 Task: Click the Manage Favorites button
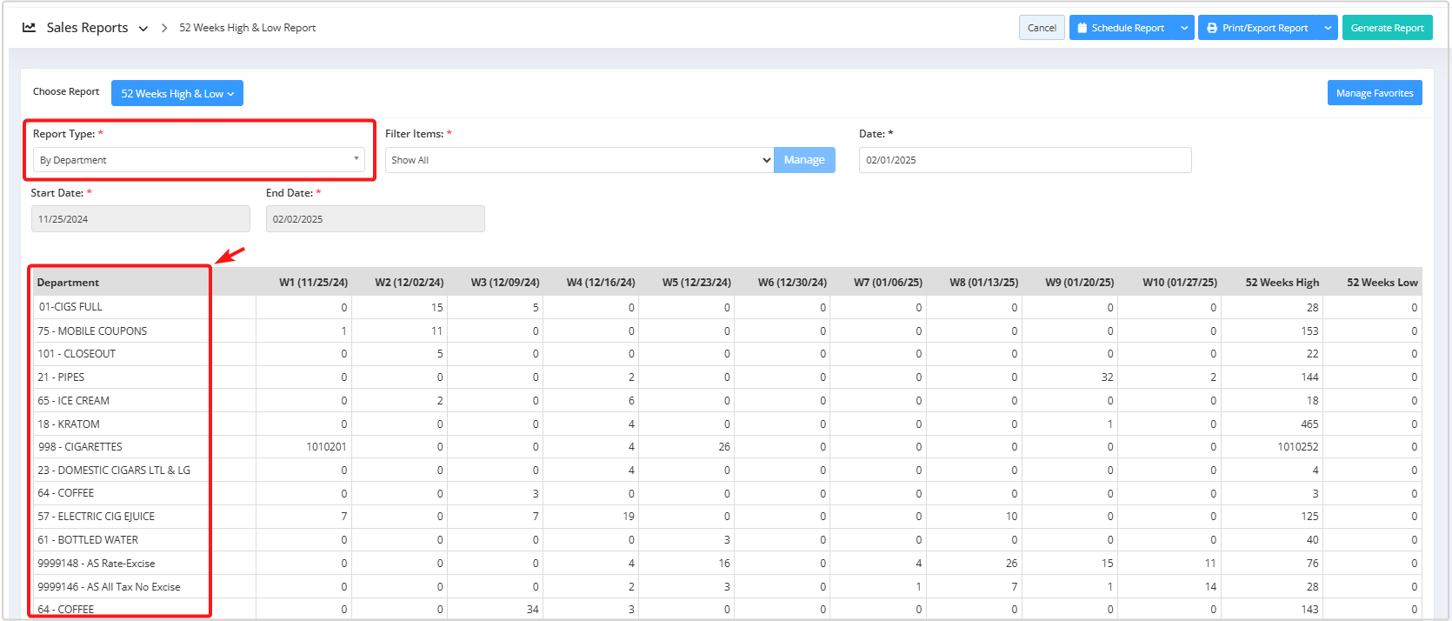point(1374,93)
